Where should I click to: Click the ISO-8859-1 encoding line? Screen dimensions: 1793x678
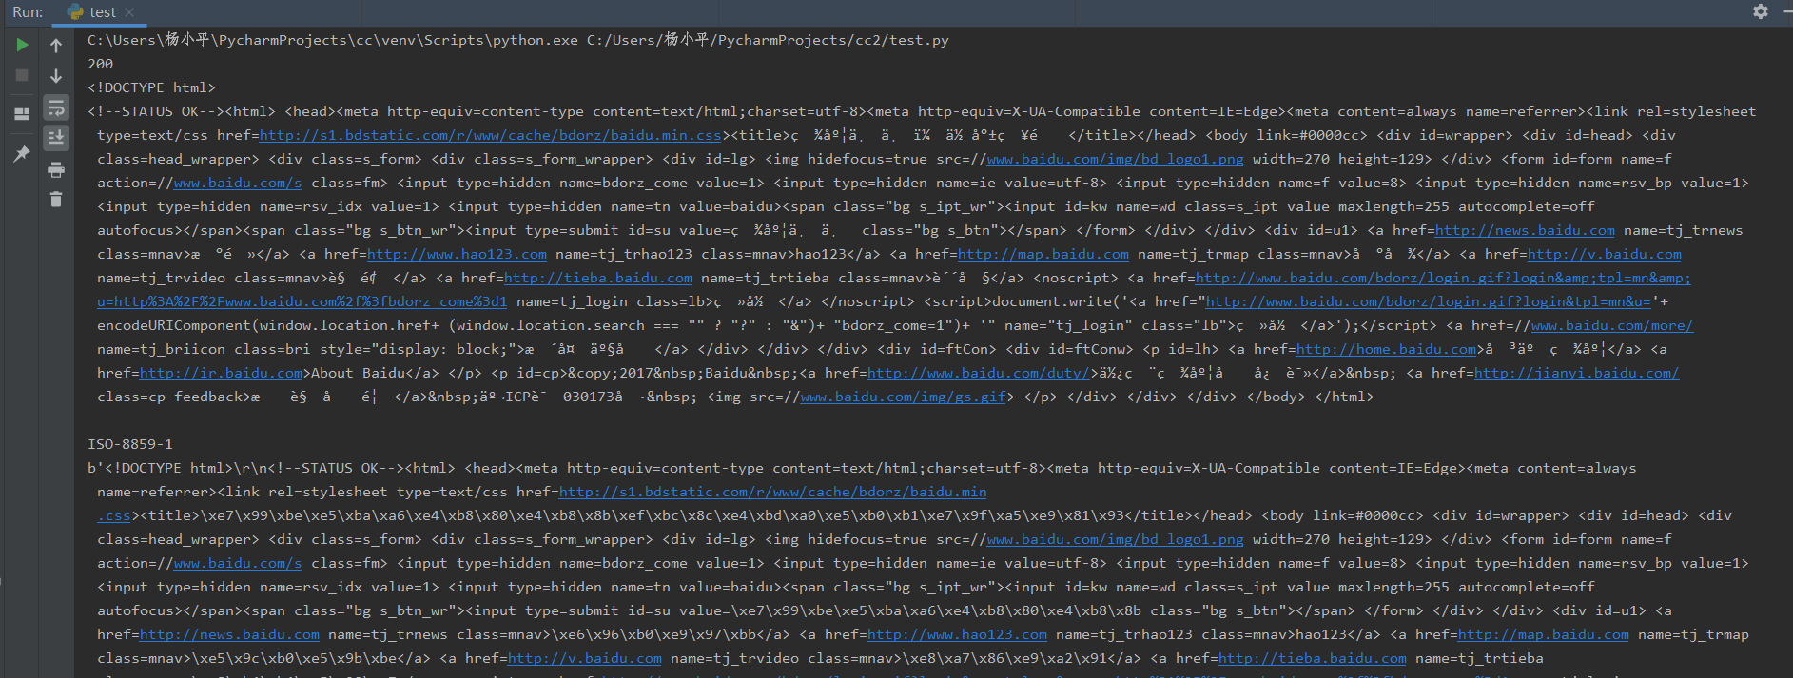tap(130, 444)
